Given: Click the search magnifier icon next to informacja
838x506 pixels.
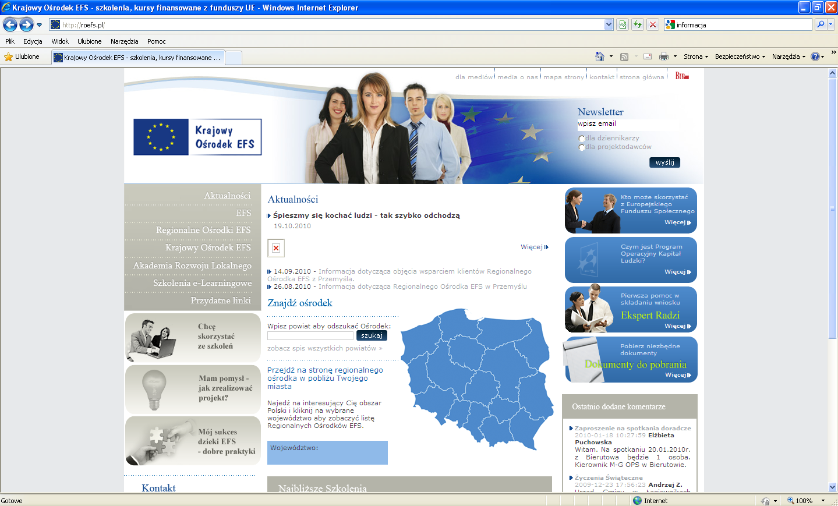Looking at the screenshot, I should (820, 24).
